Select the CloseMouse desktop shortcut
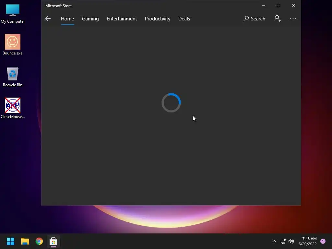The width and height of the screenshot is (332, 249). pos(13,108)
